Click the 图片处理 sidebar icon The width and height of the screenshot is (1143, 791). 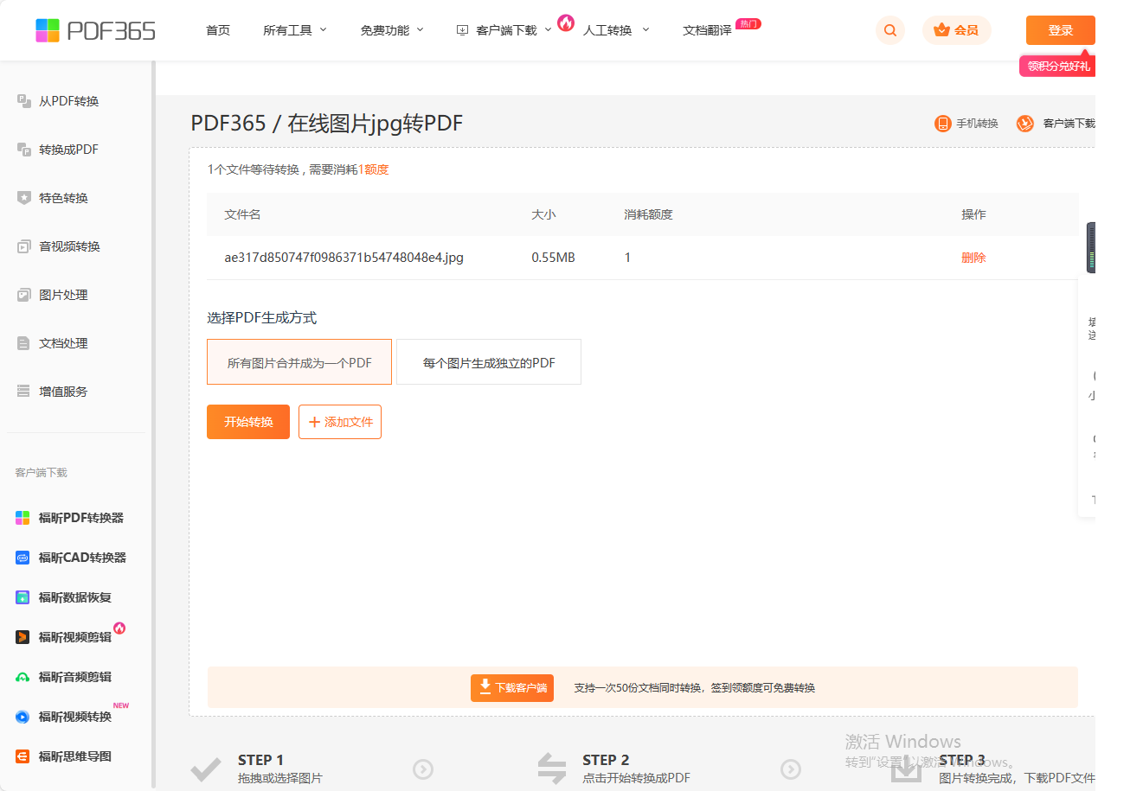24,295
